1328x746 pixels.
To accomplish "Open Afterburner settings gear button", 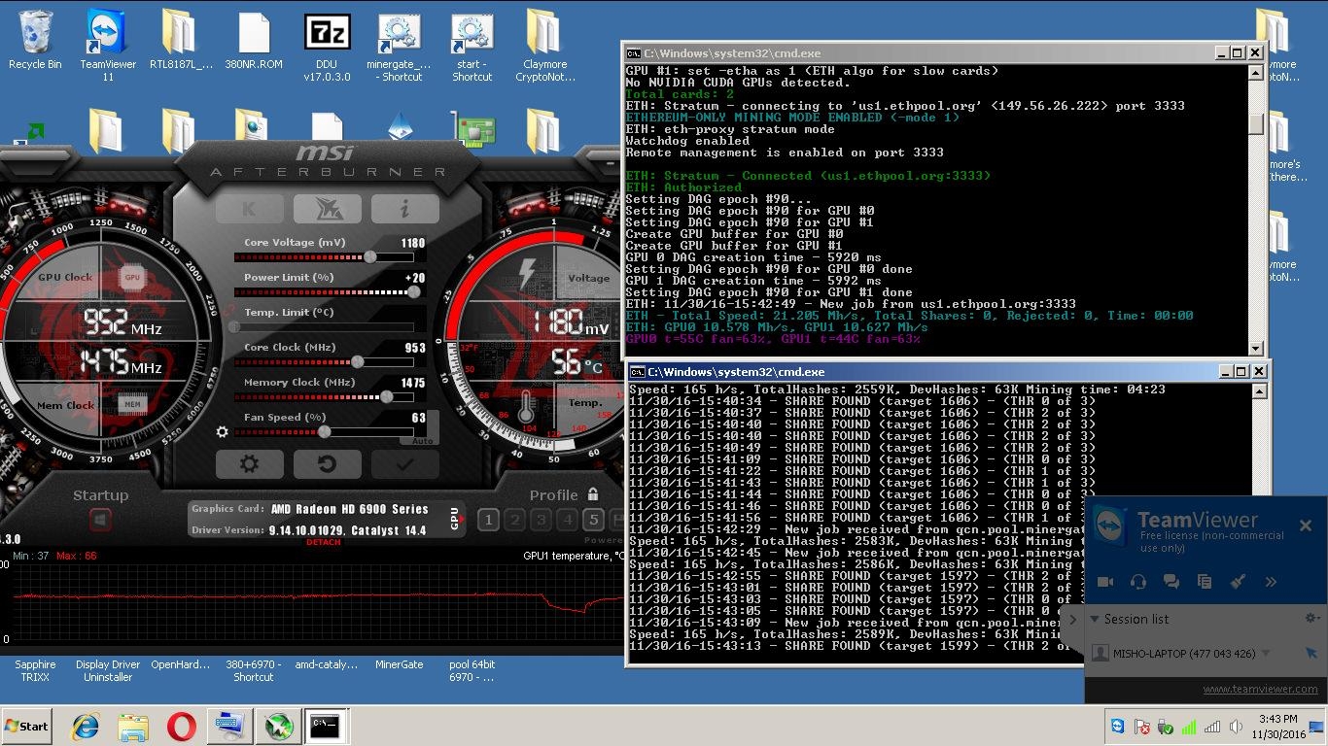I will pos(249,463).
